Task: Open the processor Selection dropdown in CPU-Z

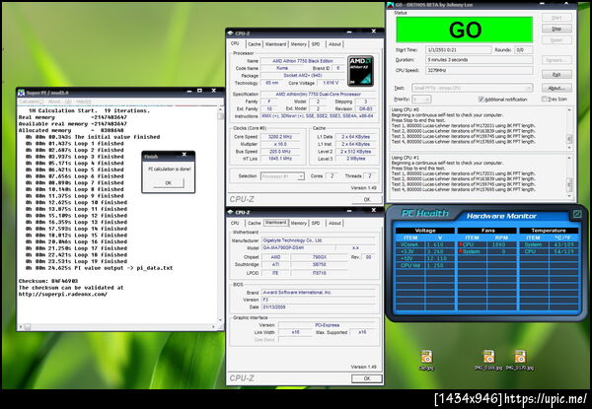Action: point(282,176)
